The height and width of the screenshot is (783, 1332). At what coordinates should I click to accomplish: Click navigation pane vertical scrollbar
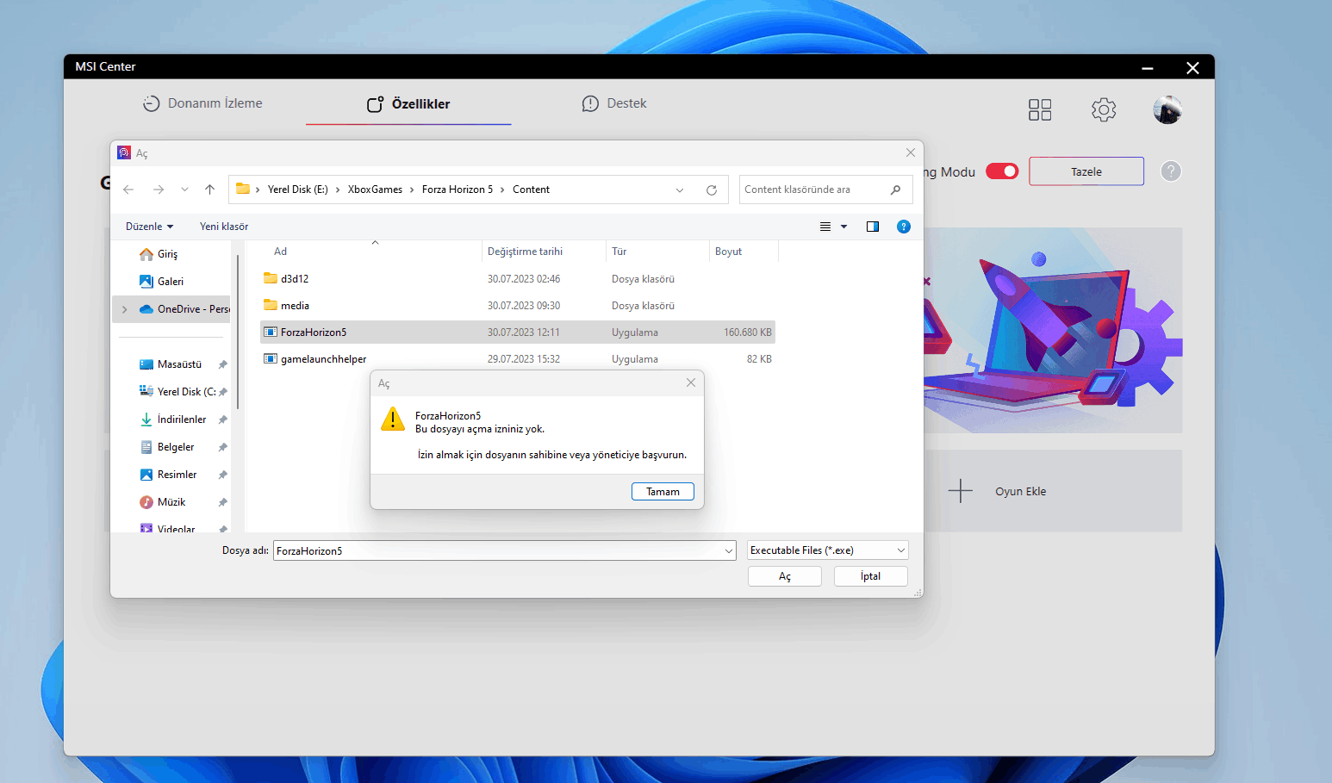[238, 332]
